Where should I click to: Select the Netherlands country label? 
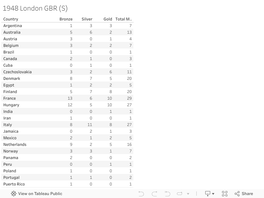[15, 145]
